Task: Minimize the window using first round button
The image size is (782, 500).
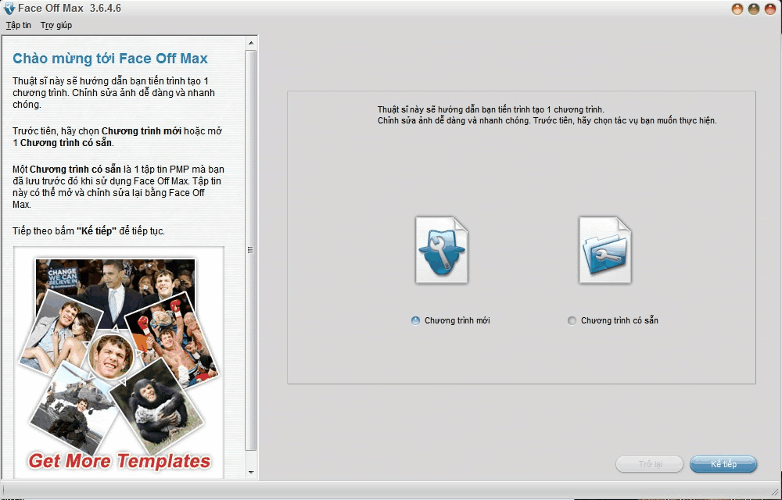Action: (x=737, y=9)
